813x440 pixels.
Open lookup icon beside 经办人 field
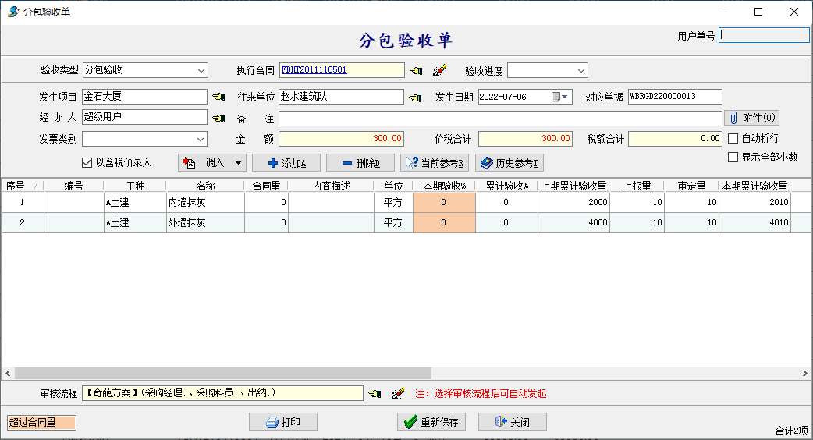pyautogui.click(x=218, y=119)
